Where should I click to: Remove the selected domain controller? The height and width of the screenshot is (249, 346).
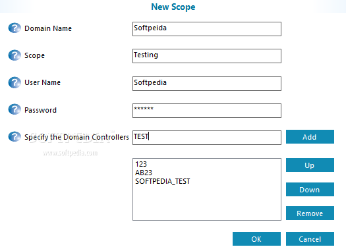click(310, 213)
